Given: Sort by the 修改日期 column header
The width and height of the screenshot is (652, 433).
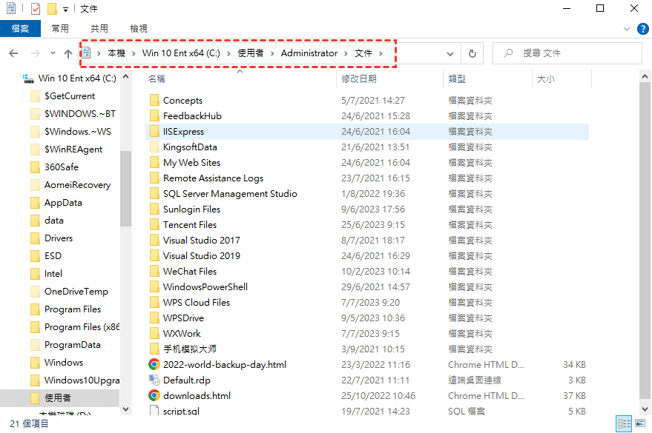Looking at the screenshot, I should [359, 78].
